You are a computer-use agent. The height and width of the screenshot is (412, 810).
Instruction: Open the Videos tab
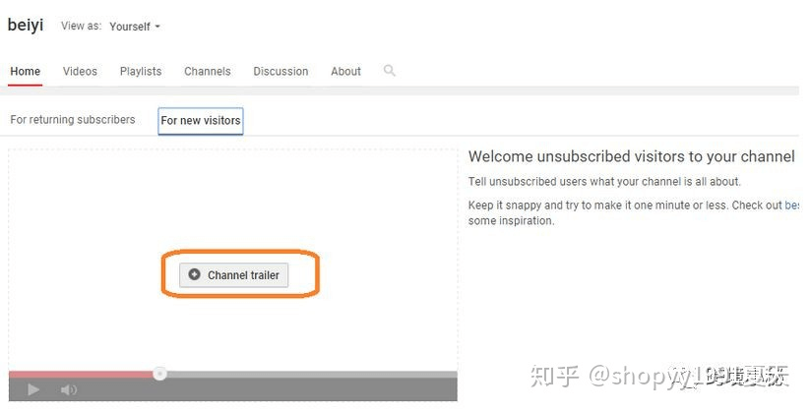[x=80, y=72]
